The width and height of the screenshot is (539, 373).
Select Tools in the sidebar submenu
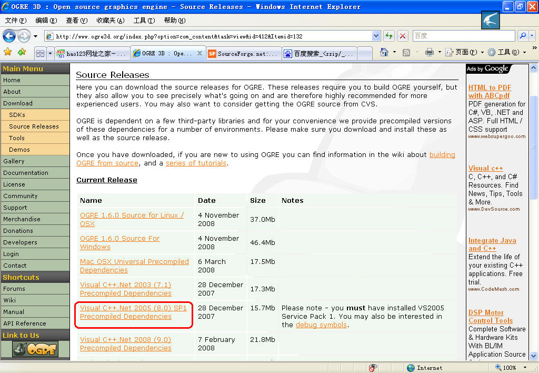click(x=35, y=138)
